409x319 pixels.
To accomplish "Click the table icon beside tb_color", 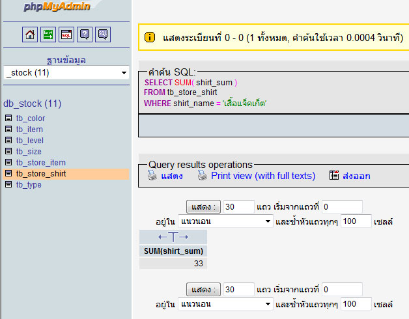I will click(8, 118).
